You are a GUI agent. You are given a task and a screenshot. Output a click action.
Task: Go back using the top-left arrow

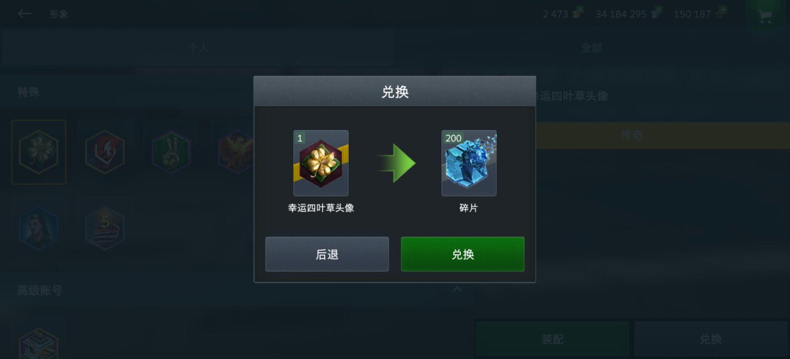(25, 14)
